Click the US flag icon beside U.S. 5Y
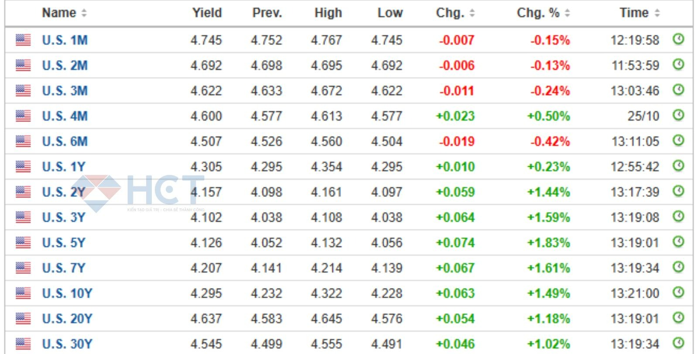Image resolution: width=698 pixels, height=354 pixels. point(23,242)
